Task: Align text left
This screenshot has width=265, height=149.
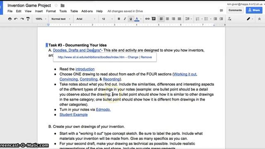Action: (x=161, y=19)
